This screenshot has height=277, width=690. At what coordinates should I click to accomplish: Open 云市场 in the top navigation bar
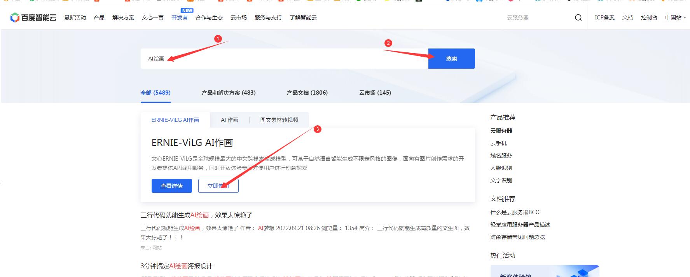[x=239, y=17]
